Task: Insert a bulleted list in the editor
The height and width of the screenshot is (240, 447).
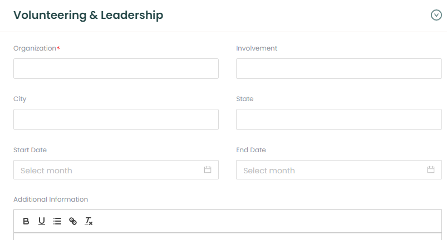Action: (57, 221)
